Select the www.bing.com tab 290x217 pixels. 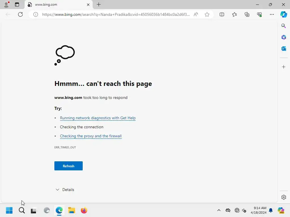pyautogui.click(x=58, y=5)
